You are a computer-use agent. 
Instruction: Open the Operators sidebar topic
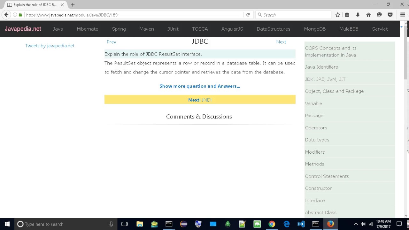pos(316,128)
